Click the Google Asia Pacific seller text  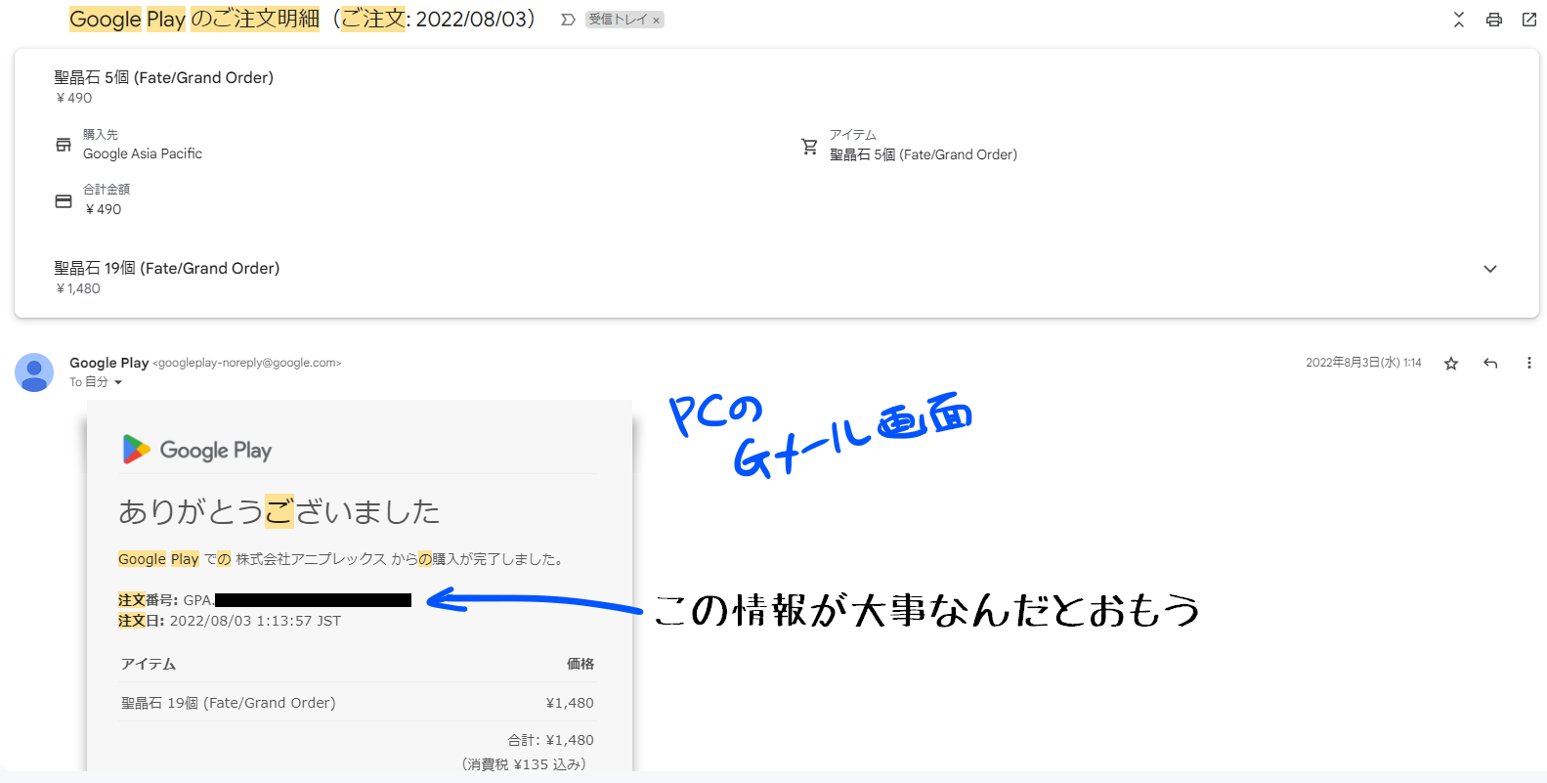(143, 153)
